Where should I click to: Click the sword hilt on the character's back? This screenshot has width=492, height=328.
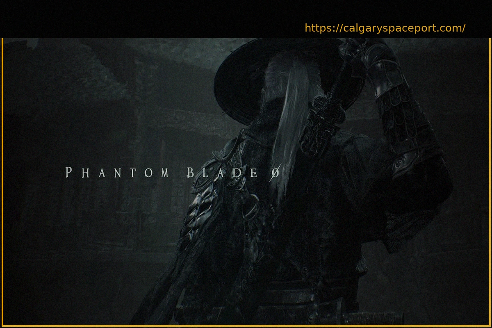point(324,119)
